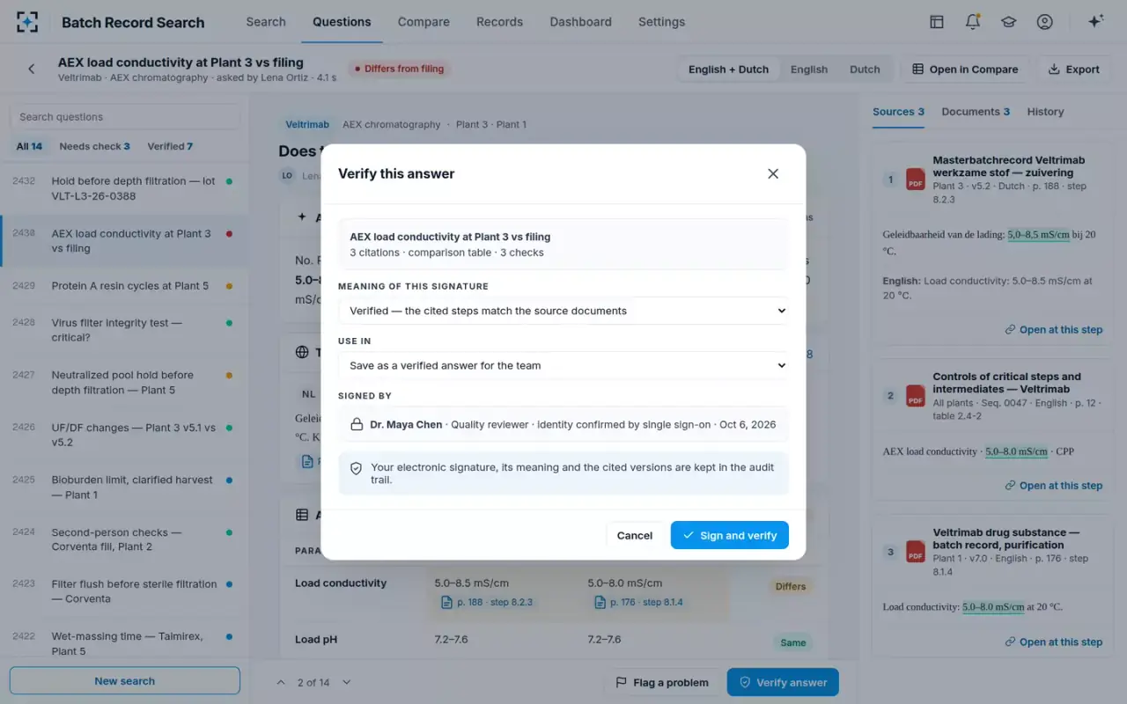Viewport: 1127px width, 704px height.
Task: Open the user profile icon
Action: click(x=1044, y=22)
